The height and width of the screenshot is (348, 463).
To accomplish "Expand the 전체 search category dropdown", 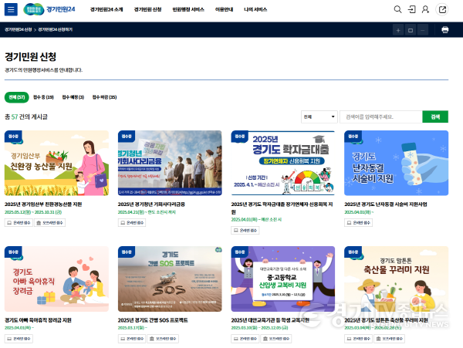I will pyautogui.click(x=319, y=117).
